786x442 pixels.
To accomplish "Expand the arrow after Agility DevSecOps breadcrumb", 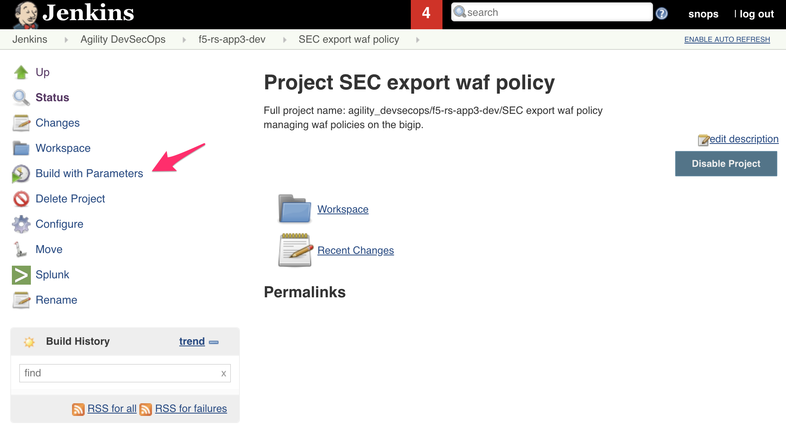I will pos(184,40).
